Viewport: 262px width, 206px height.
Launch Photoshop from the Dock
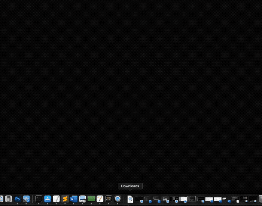coord(17,199)
